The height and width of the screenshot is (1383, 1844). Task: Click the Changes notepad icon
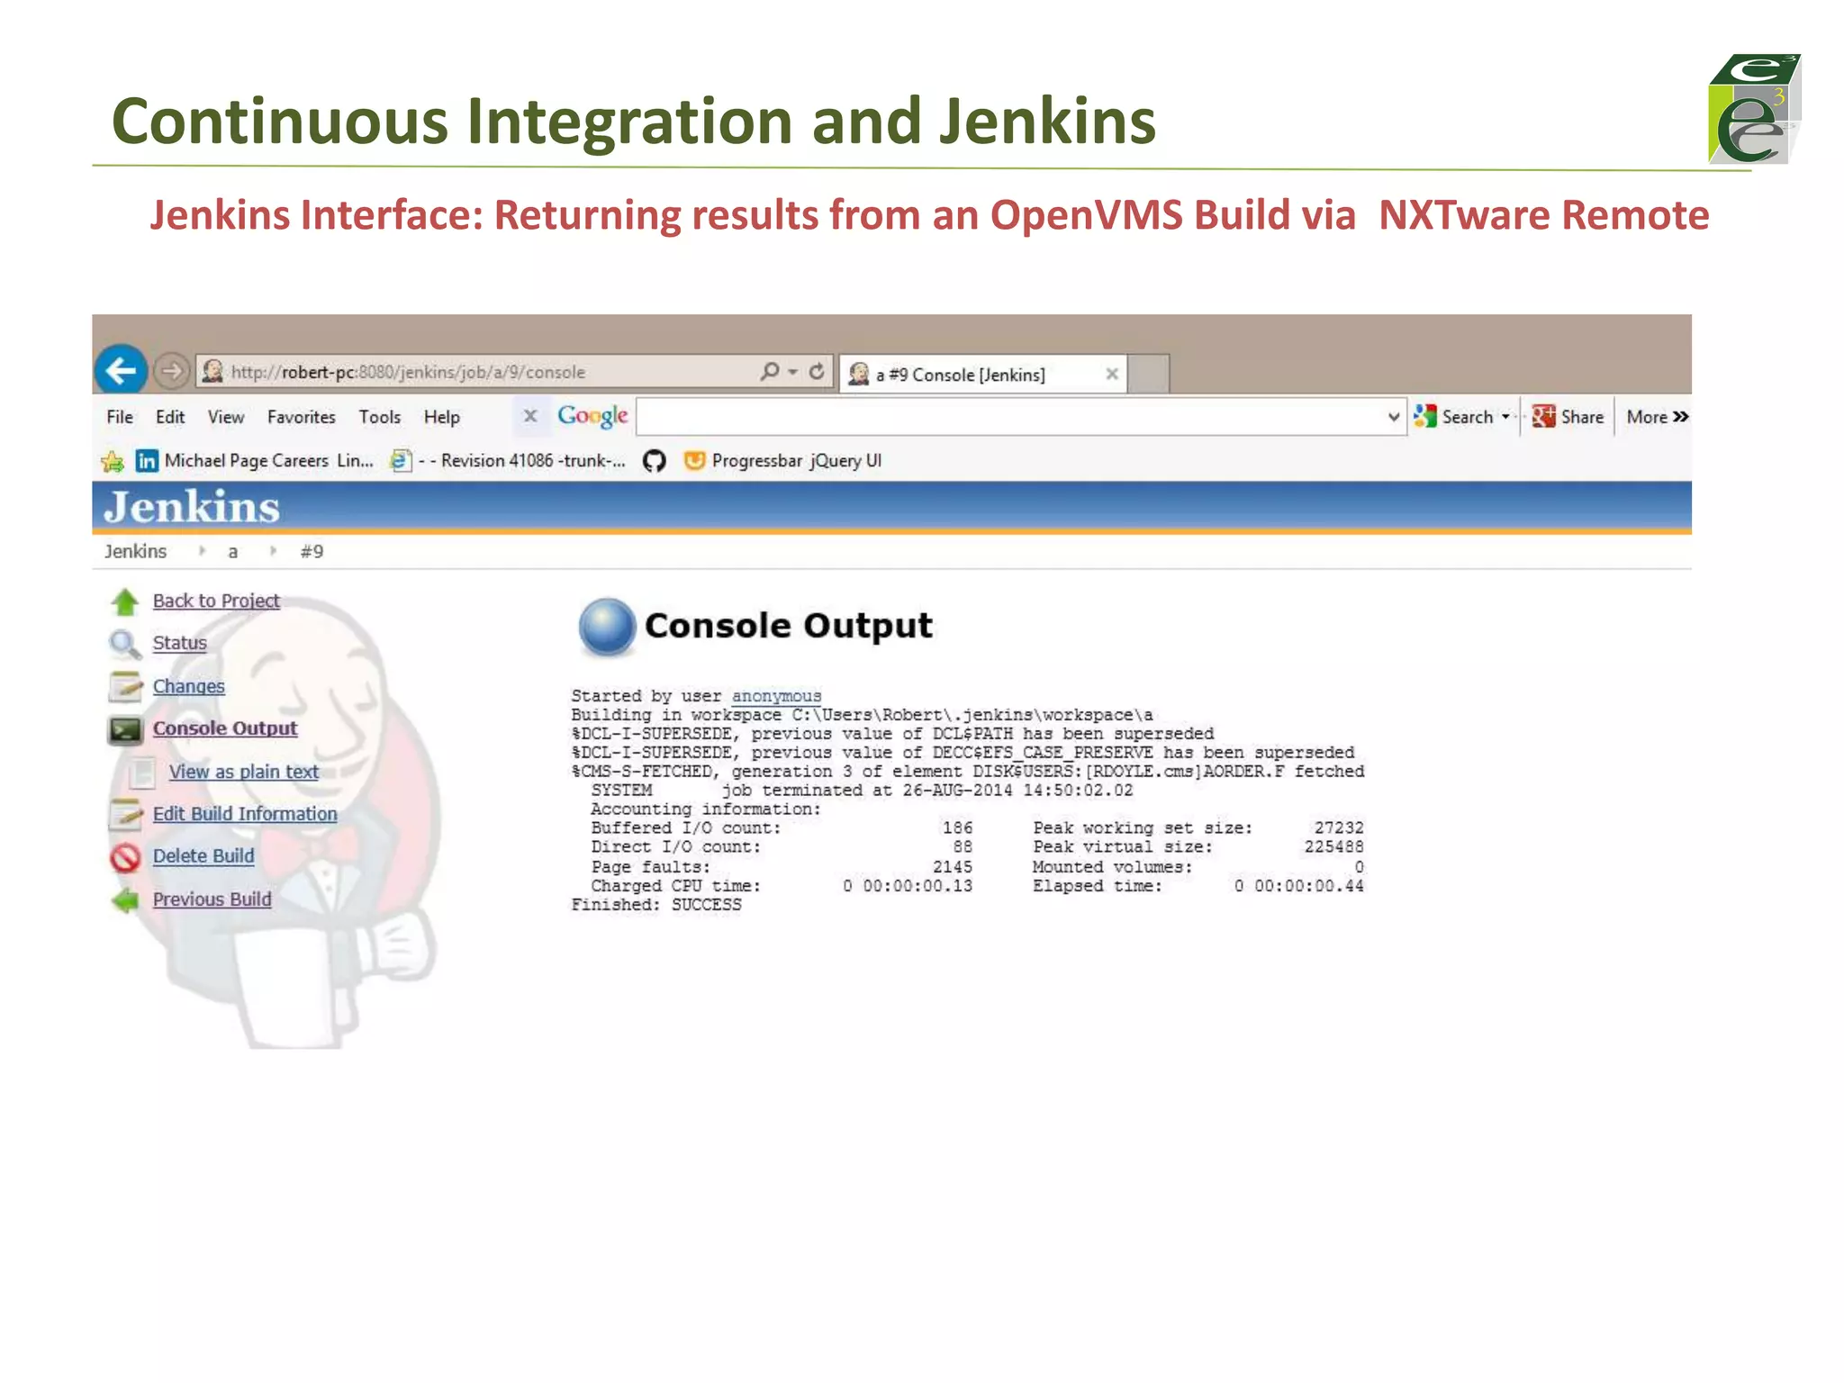click(x=125, y=687)
